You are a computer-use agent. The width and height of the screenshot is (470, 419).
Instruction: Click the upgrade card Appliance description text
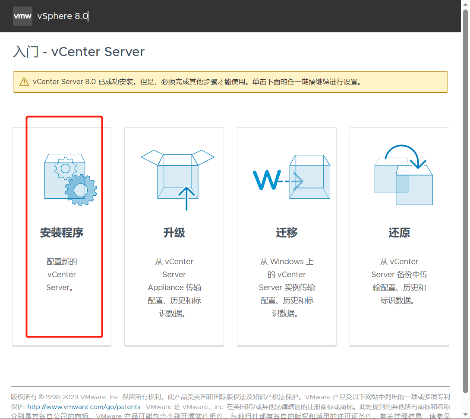(x=174, y=288)
